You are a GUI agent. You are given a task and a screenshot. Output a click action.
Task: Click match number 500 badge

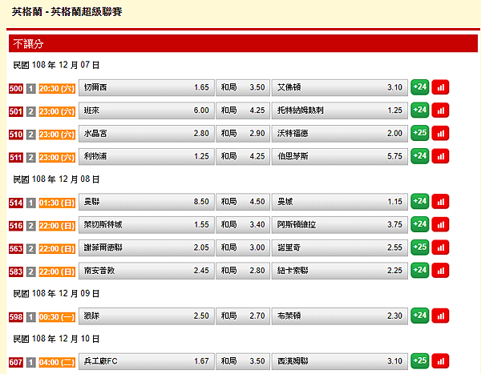click(x=16, y=89)
